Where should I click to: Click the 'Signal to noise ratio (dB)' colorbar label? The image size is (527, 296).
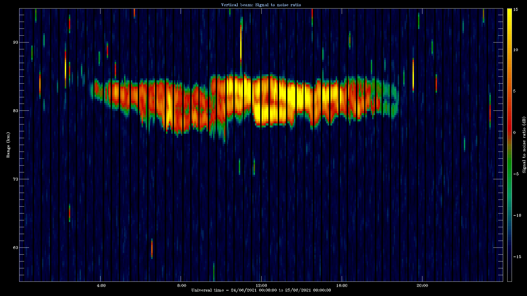point(524,145)
